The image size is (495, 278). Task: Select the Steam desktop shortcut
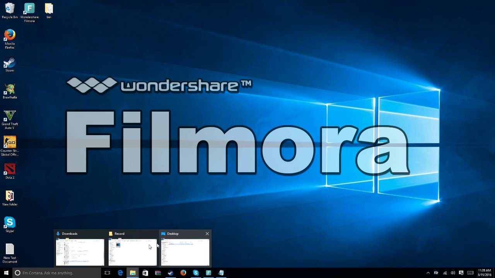coord(10,64)
